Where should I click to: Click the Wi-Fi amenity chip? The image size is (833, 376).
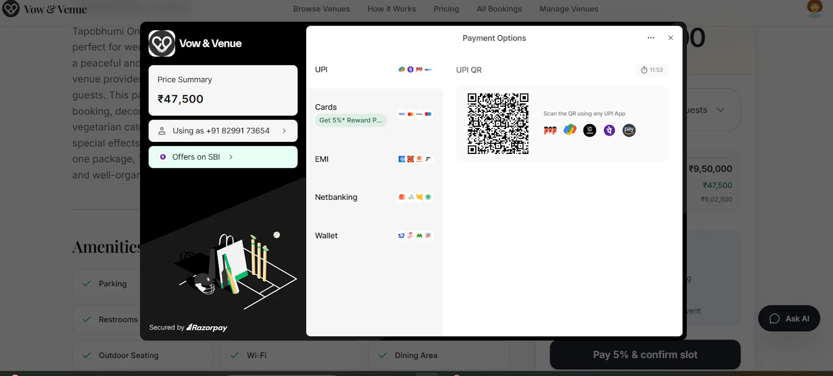click(x=291, y=355)
